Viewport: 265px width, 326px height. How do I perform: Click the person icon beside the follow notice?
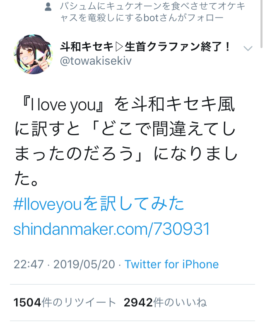(48, 7)
